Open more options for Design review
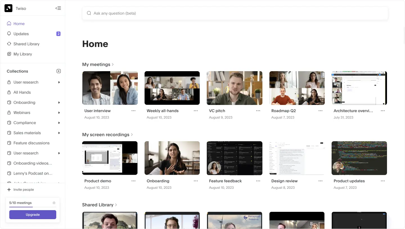The height and width of the screenshot is (229, 405). [x=320, y=181]
